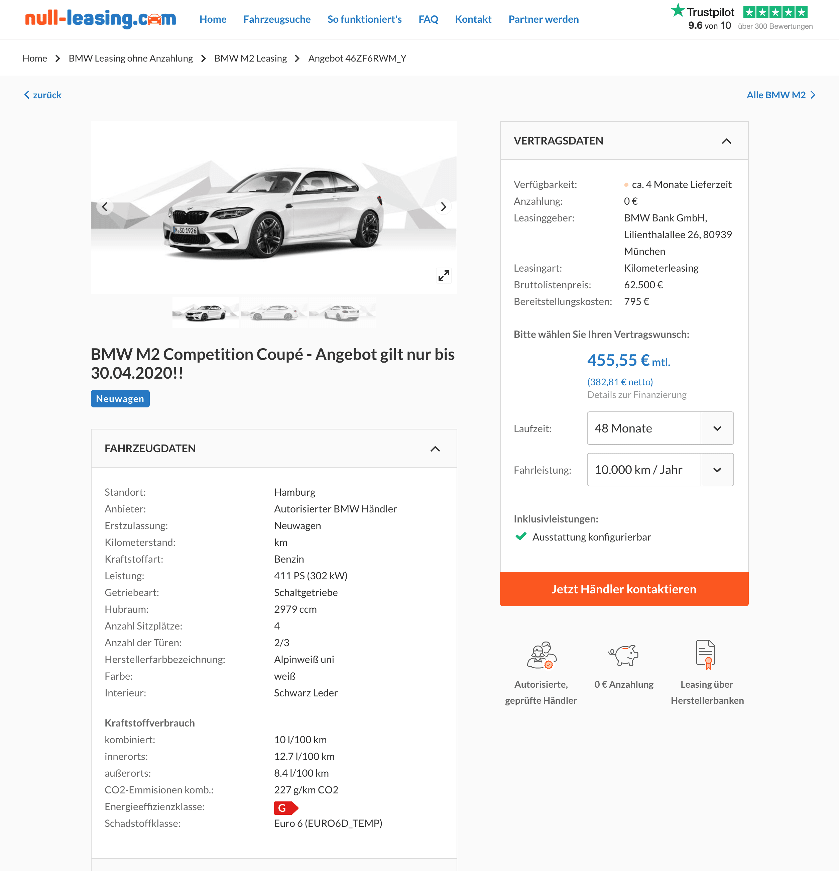This screenshot has width=839, height=871.
Task: Open BMW M2 Leasing breadcrumb
Action: (250, 58)
